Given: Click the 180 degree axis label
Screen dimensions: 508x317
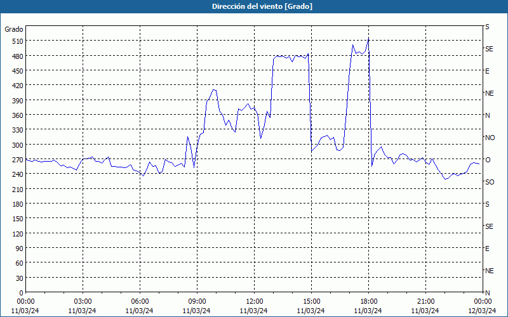Looking at the screenshot, I should click(x=18, y=204).
